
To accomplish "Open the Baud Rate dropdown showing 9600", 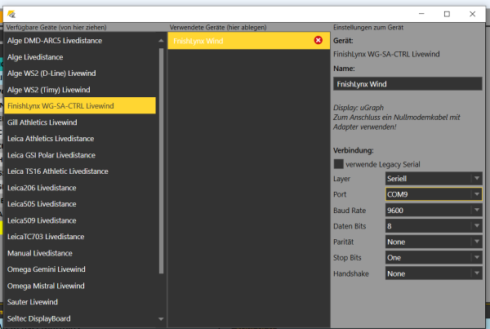I will [434, 211].
